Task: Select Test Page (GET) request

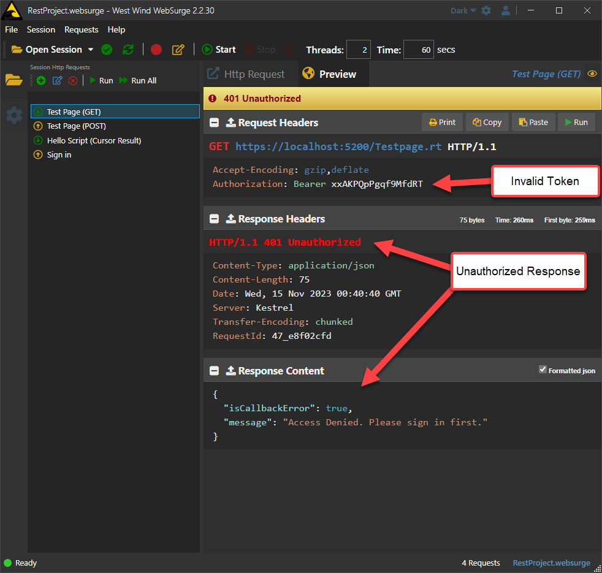Action: pyautogui.click(x=115, y=112)
